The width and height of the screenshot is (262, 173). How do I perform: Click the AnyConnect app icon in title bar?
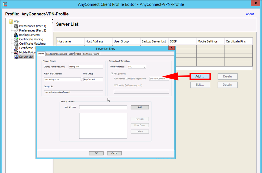click(x=5, y=4)
